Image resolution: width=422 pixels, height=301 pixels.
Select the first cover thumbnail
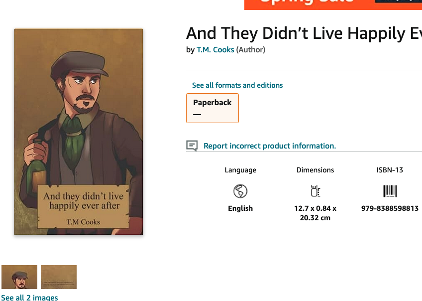pos(19,277)
